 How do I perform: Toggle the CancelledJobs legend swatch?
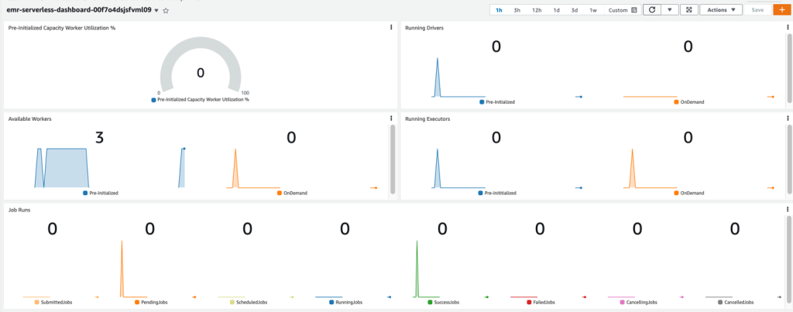720,303
